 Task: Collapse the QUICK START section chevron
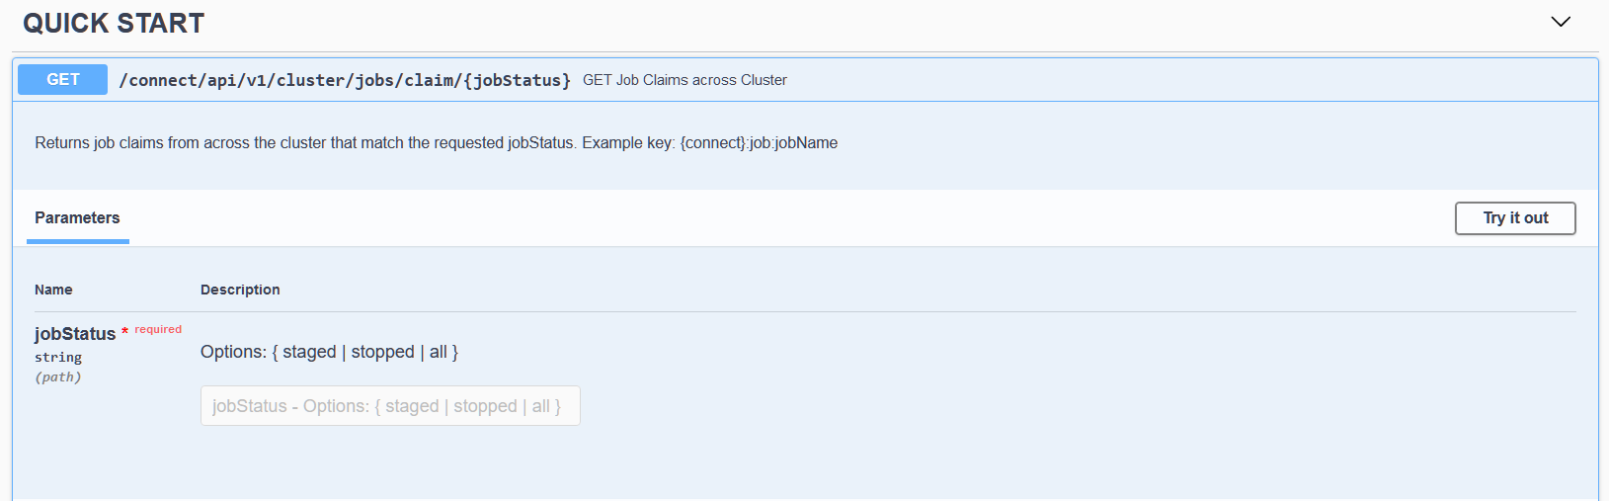coord(1561,22)
